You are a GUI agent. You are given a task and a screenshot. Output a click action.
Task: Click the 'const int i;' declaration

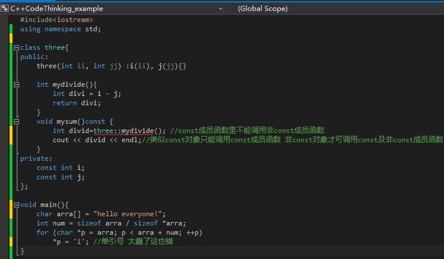(x=60, y=168)
